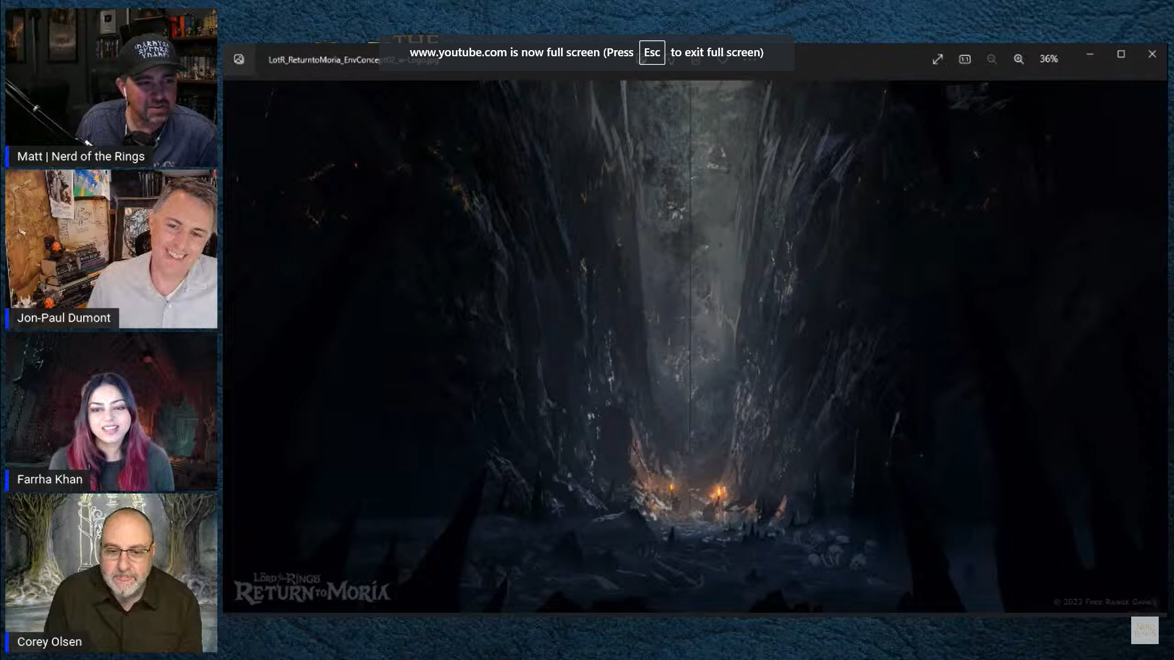Close the photo viewer window
Image resolution: width=1174 pixels, height=660 pixels.
pos(1152,54)
